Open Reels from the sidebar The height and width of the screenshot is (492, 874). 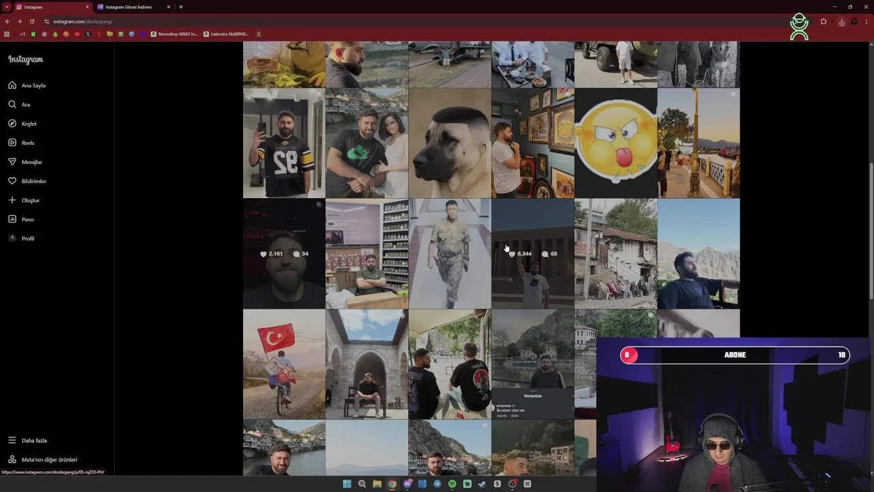21,143
